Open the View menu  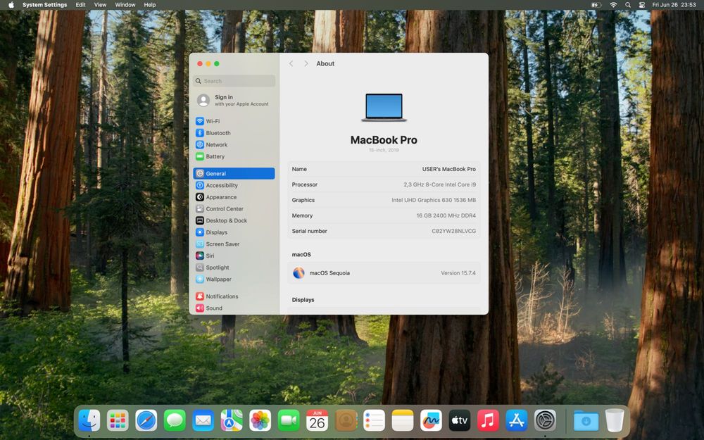coord(100,5)
